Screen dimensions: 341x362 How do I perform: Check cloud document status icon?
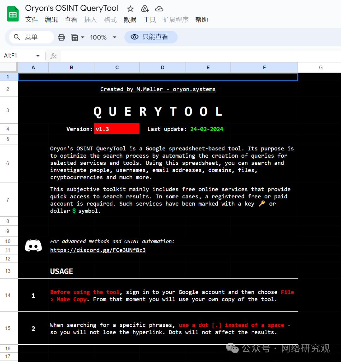tap(159, 9)
